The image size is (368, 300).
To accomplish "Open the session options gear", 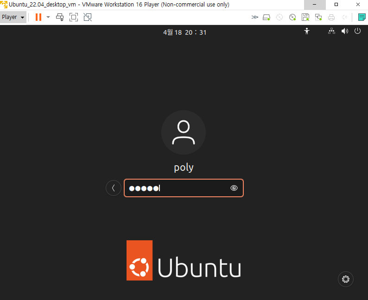I will (346, 279).
